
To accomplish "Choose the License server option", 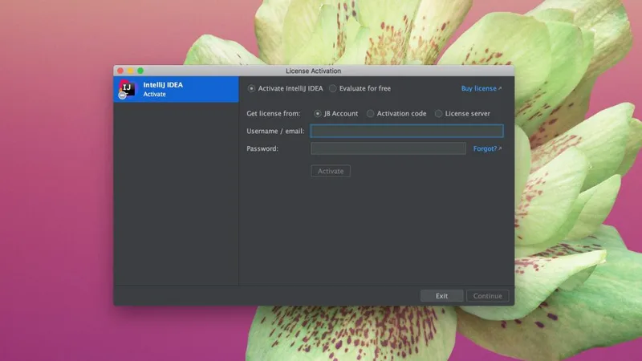I will (439, 113).
